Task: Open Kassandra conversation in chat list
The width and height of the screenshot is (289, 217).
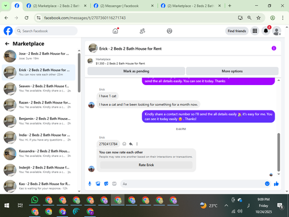Action: point(39,154)
